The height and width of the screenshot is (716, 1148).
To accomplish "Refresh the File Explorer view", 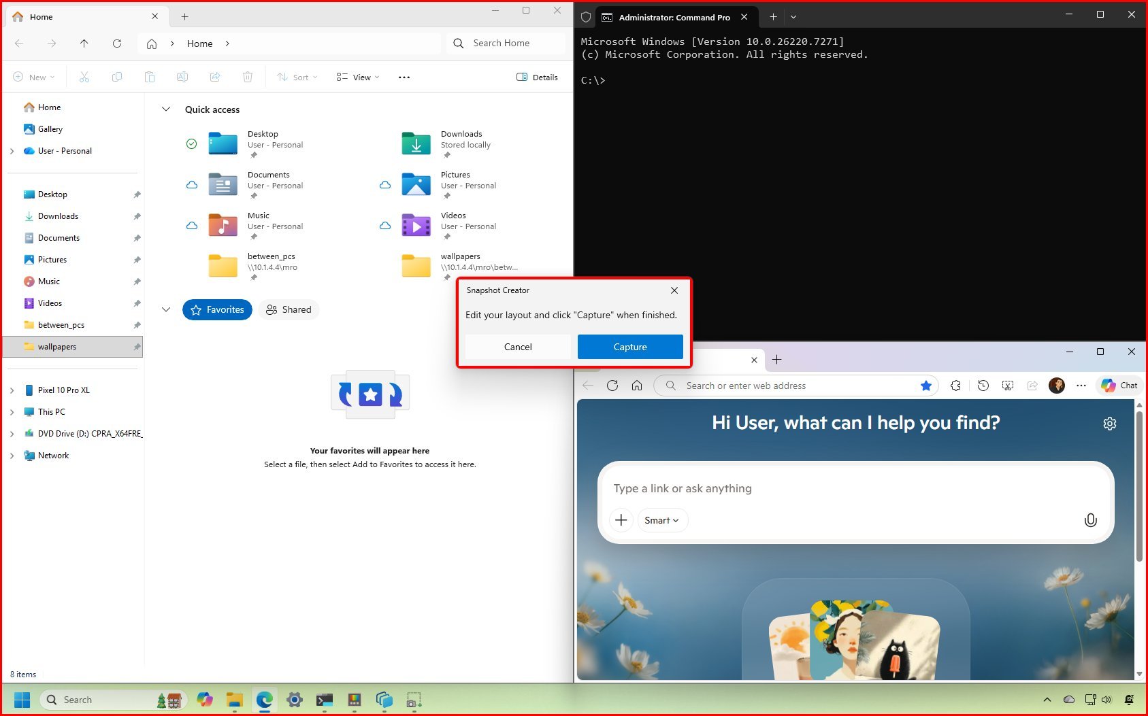I will (x=117, y=44).
